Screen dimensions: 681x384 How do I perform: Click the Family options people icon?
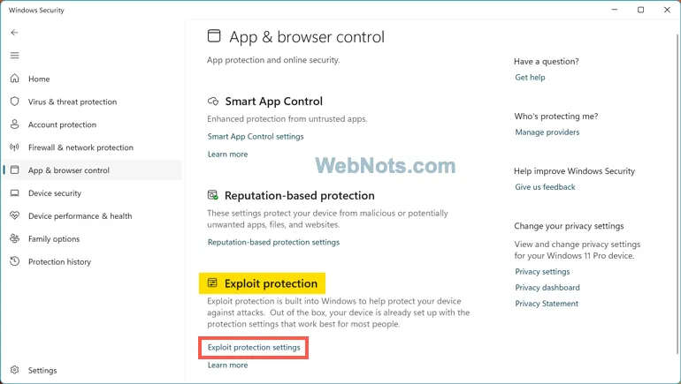tap(15, 238)
